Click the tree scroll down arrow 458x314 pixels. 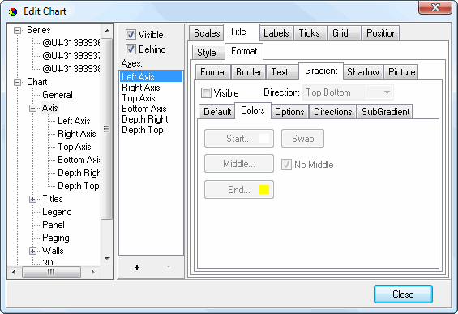107,259
